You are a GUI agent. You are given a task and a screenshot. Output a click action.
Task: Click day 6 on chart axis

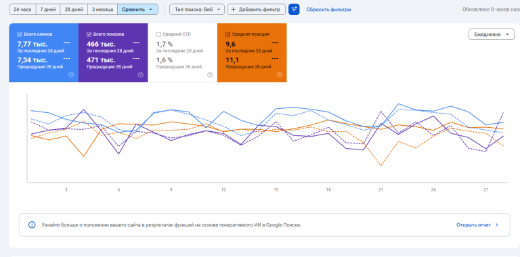point(118,190)
